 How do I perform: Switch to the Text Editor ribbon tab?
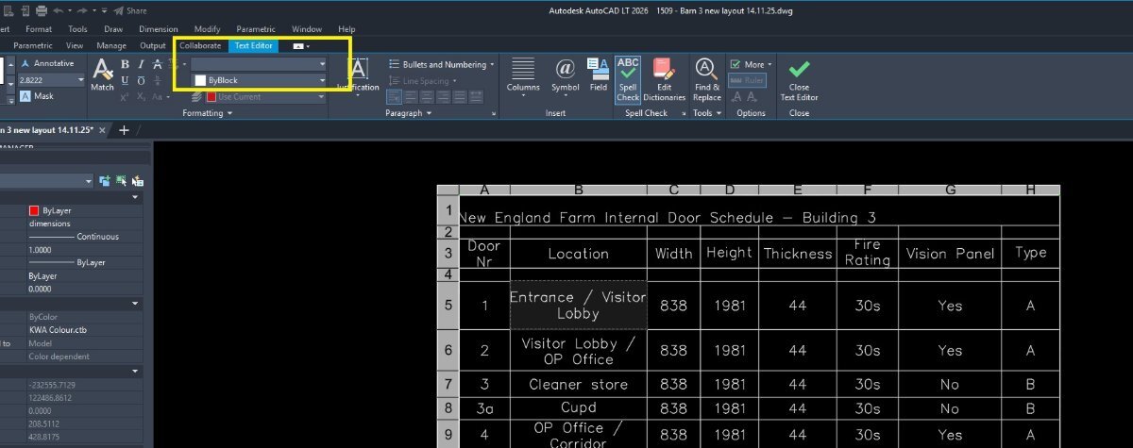tap(253, 45)
